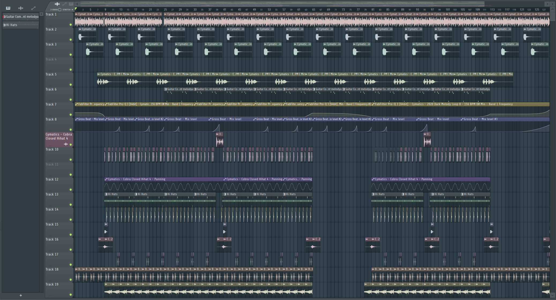Select the Gross Beat - Mix level #3 clip
This screenshot has height=300, width=556.
click(x=505, y=125)
